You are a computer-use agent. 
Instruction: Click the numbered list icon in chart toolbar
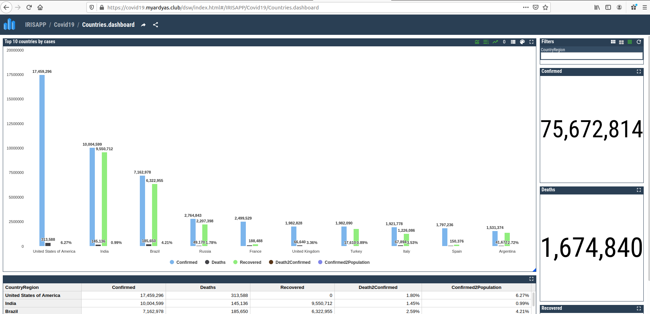pos(486,42)
